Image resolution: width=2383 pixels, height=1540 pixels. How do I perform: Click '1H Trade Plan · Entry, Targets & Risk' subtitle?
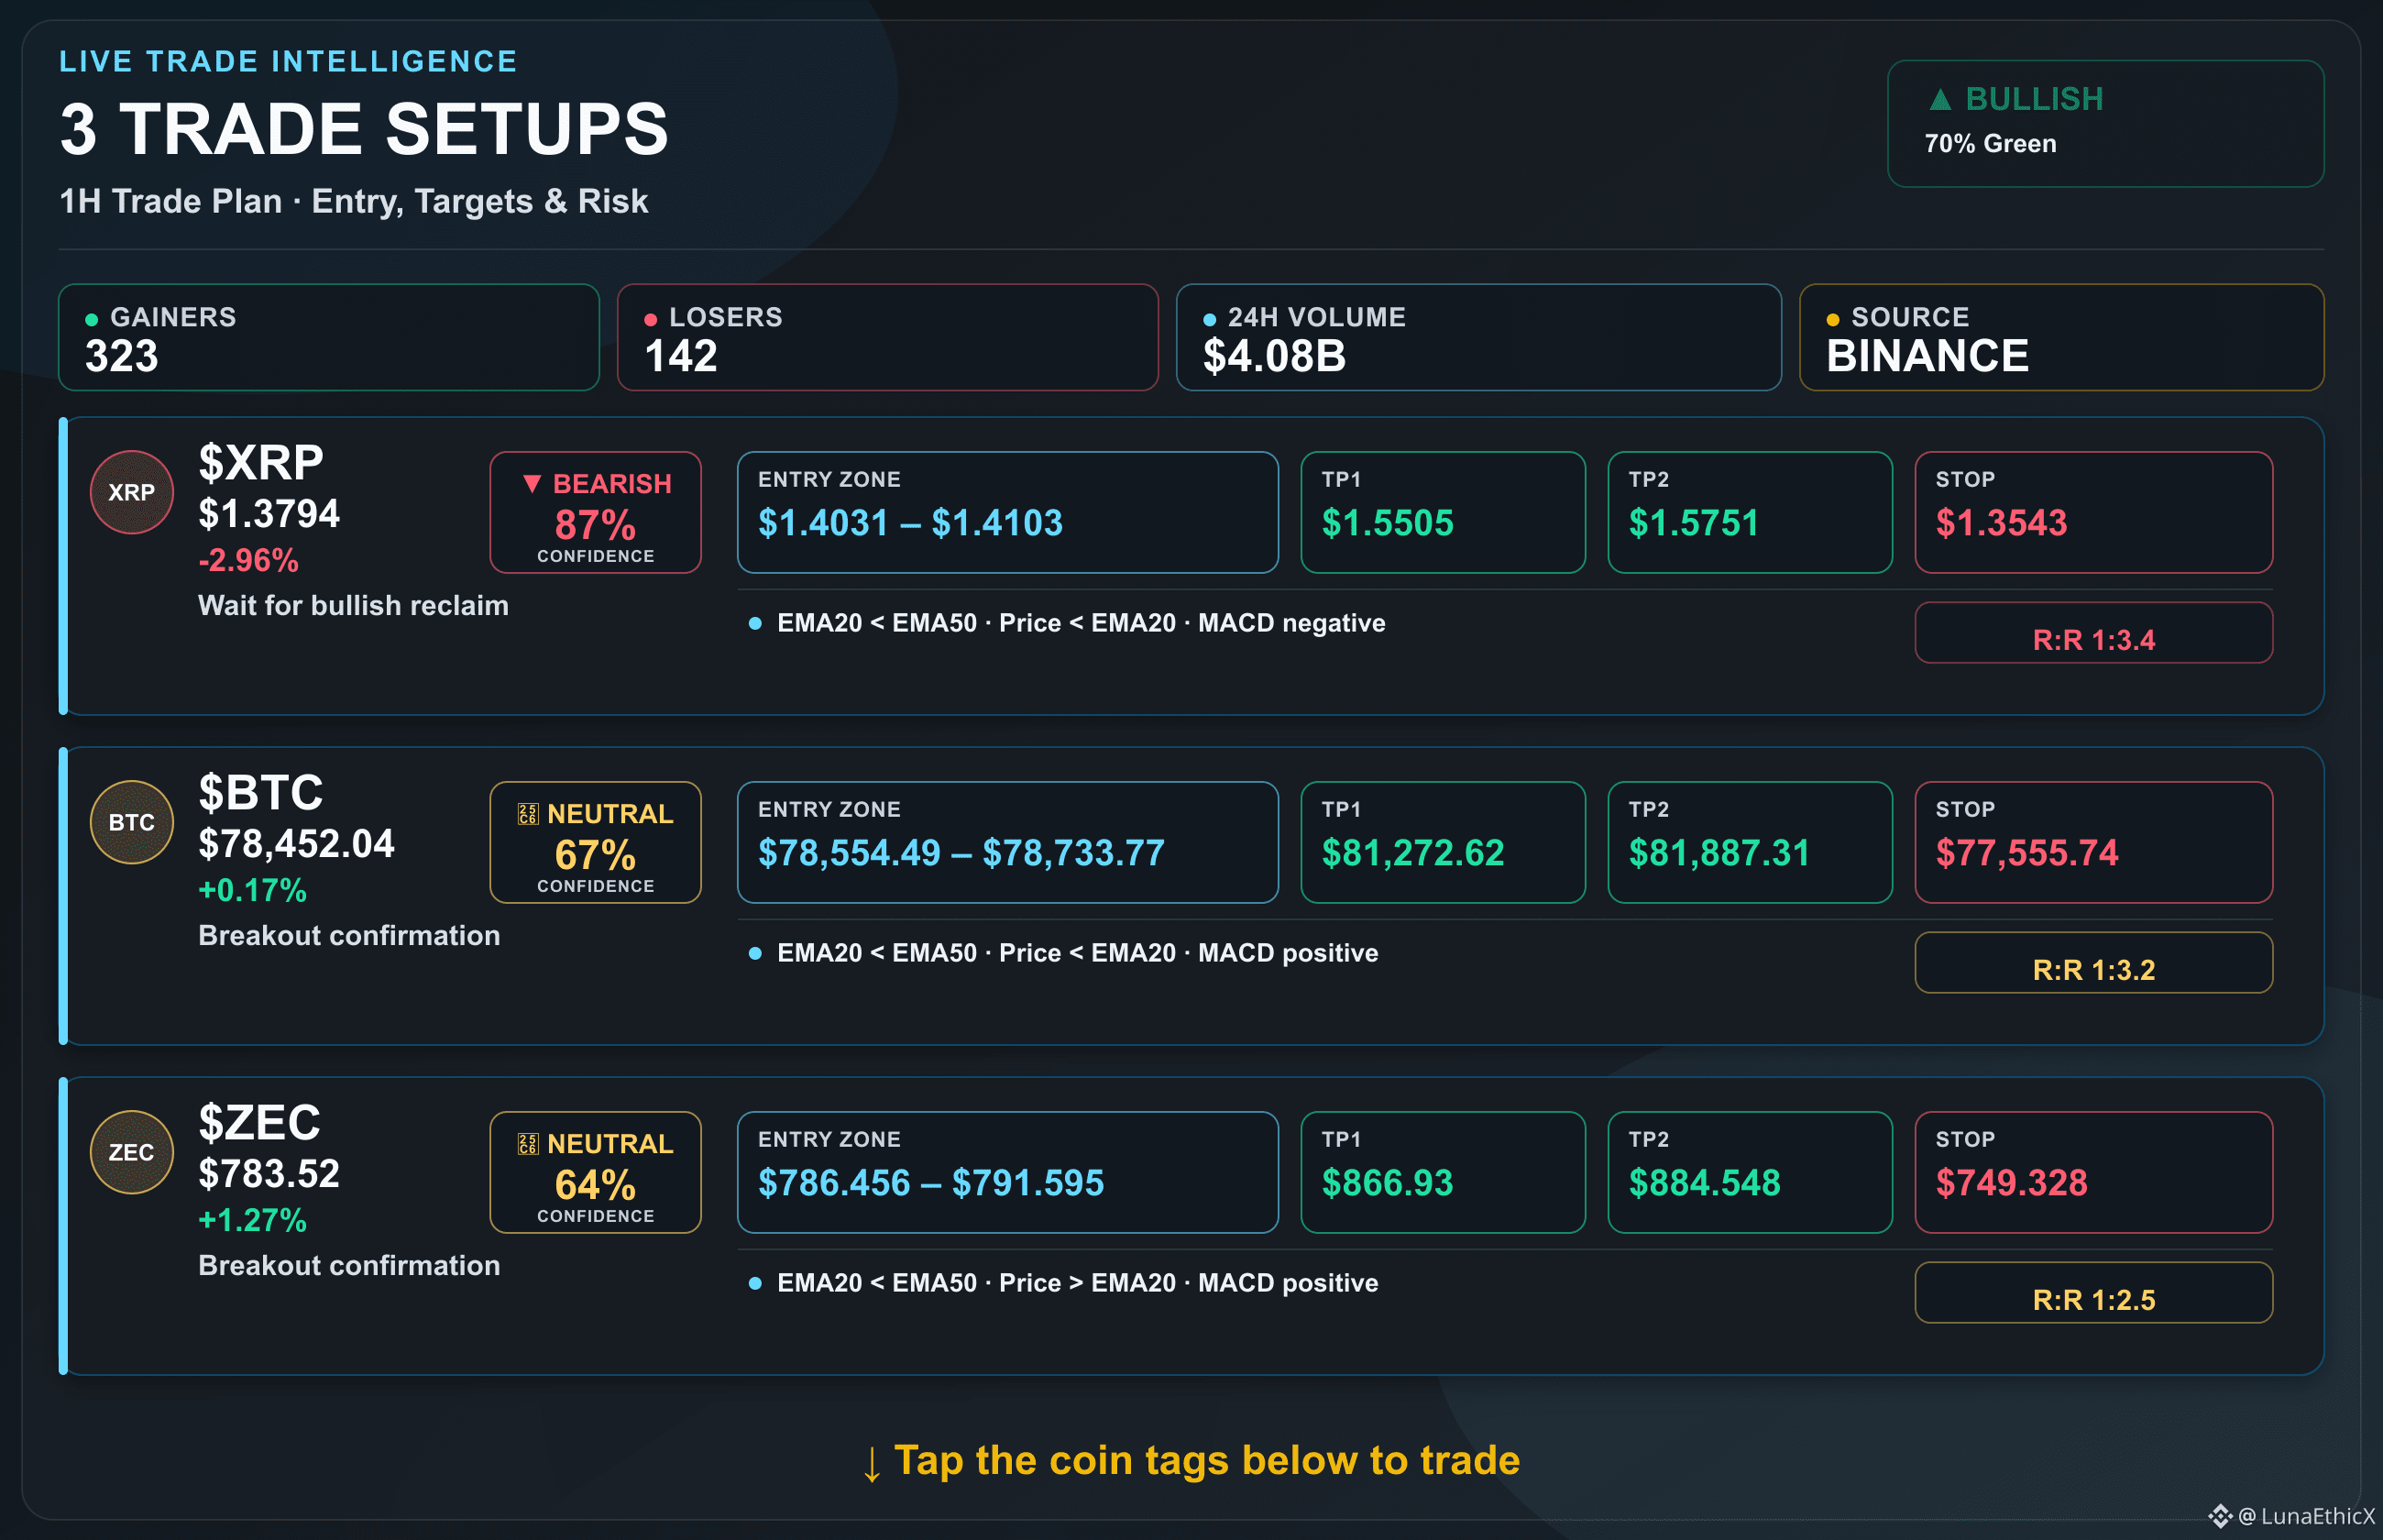(354, 201)
